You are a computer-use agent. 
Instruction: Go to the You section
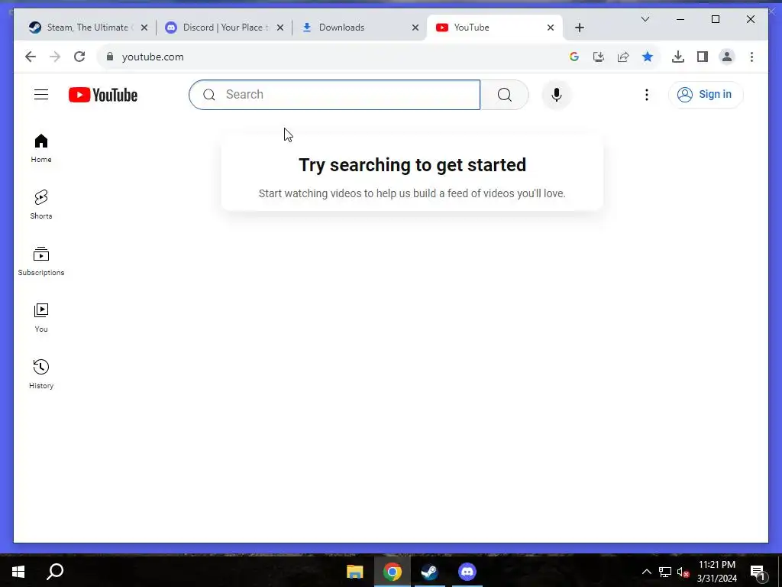(x=41, y=317)
